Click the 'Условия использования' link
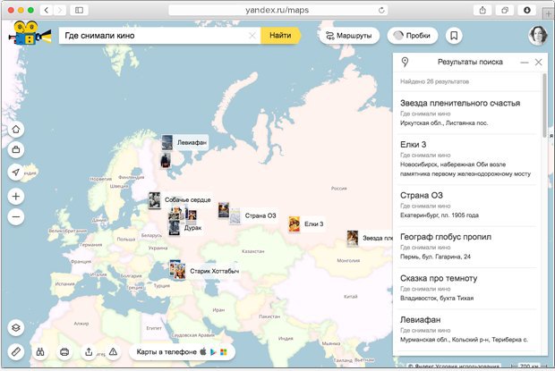Viewport: 555px width, 371px height. click(467, 366)
